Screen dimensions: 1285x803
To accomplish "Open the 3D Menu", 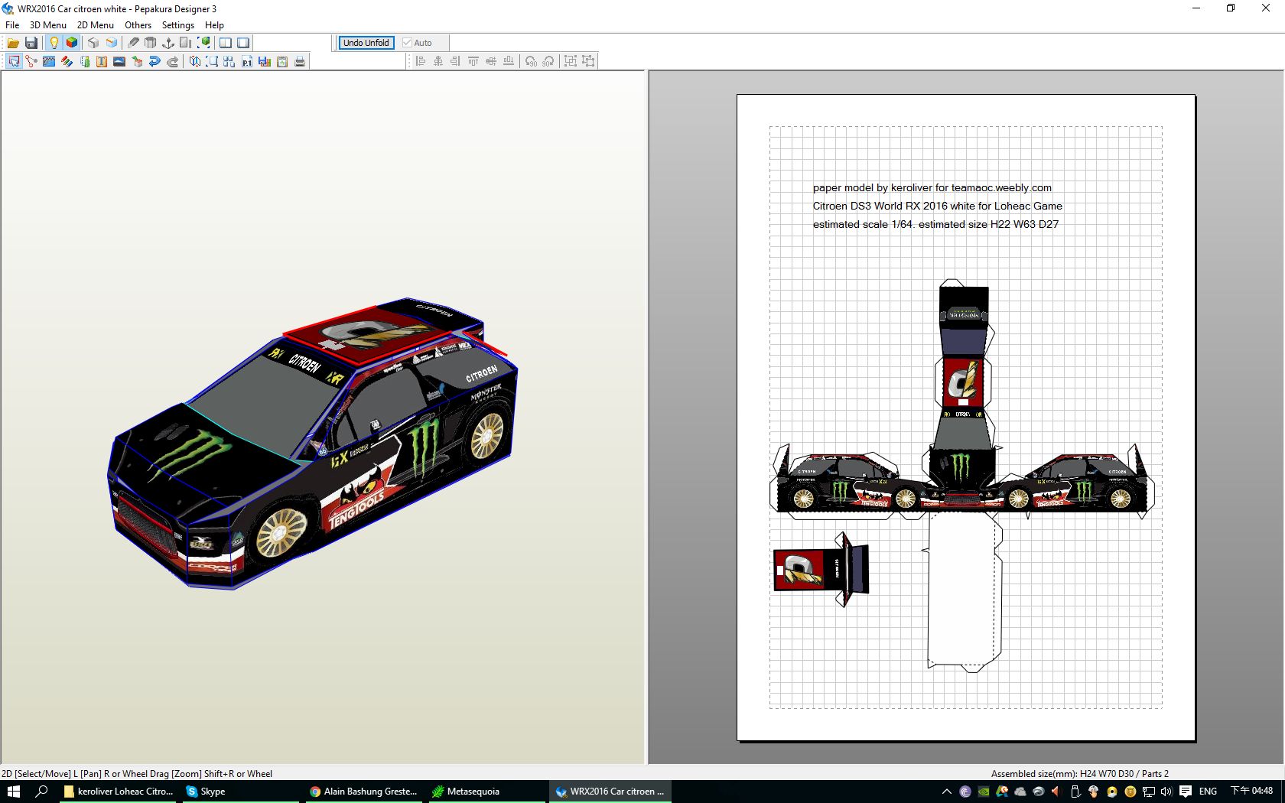I will [x=47, y=25].
